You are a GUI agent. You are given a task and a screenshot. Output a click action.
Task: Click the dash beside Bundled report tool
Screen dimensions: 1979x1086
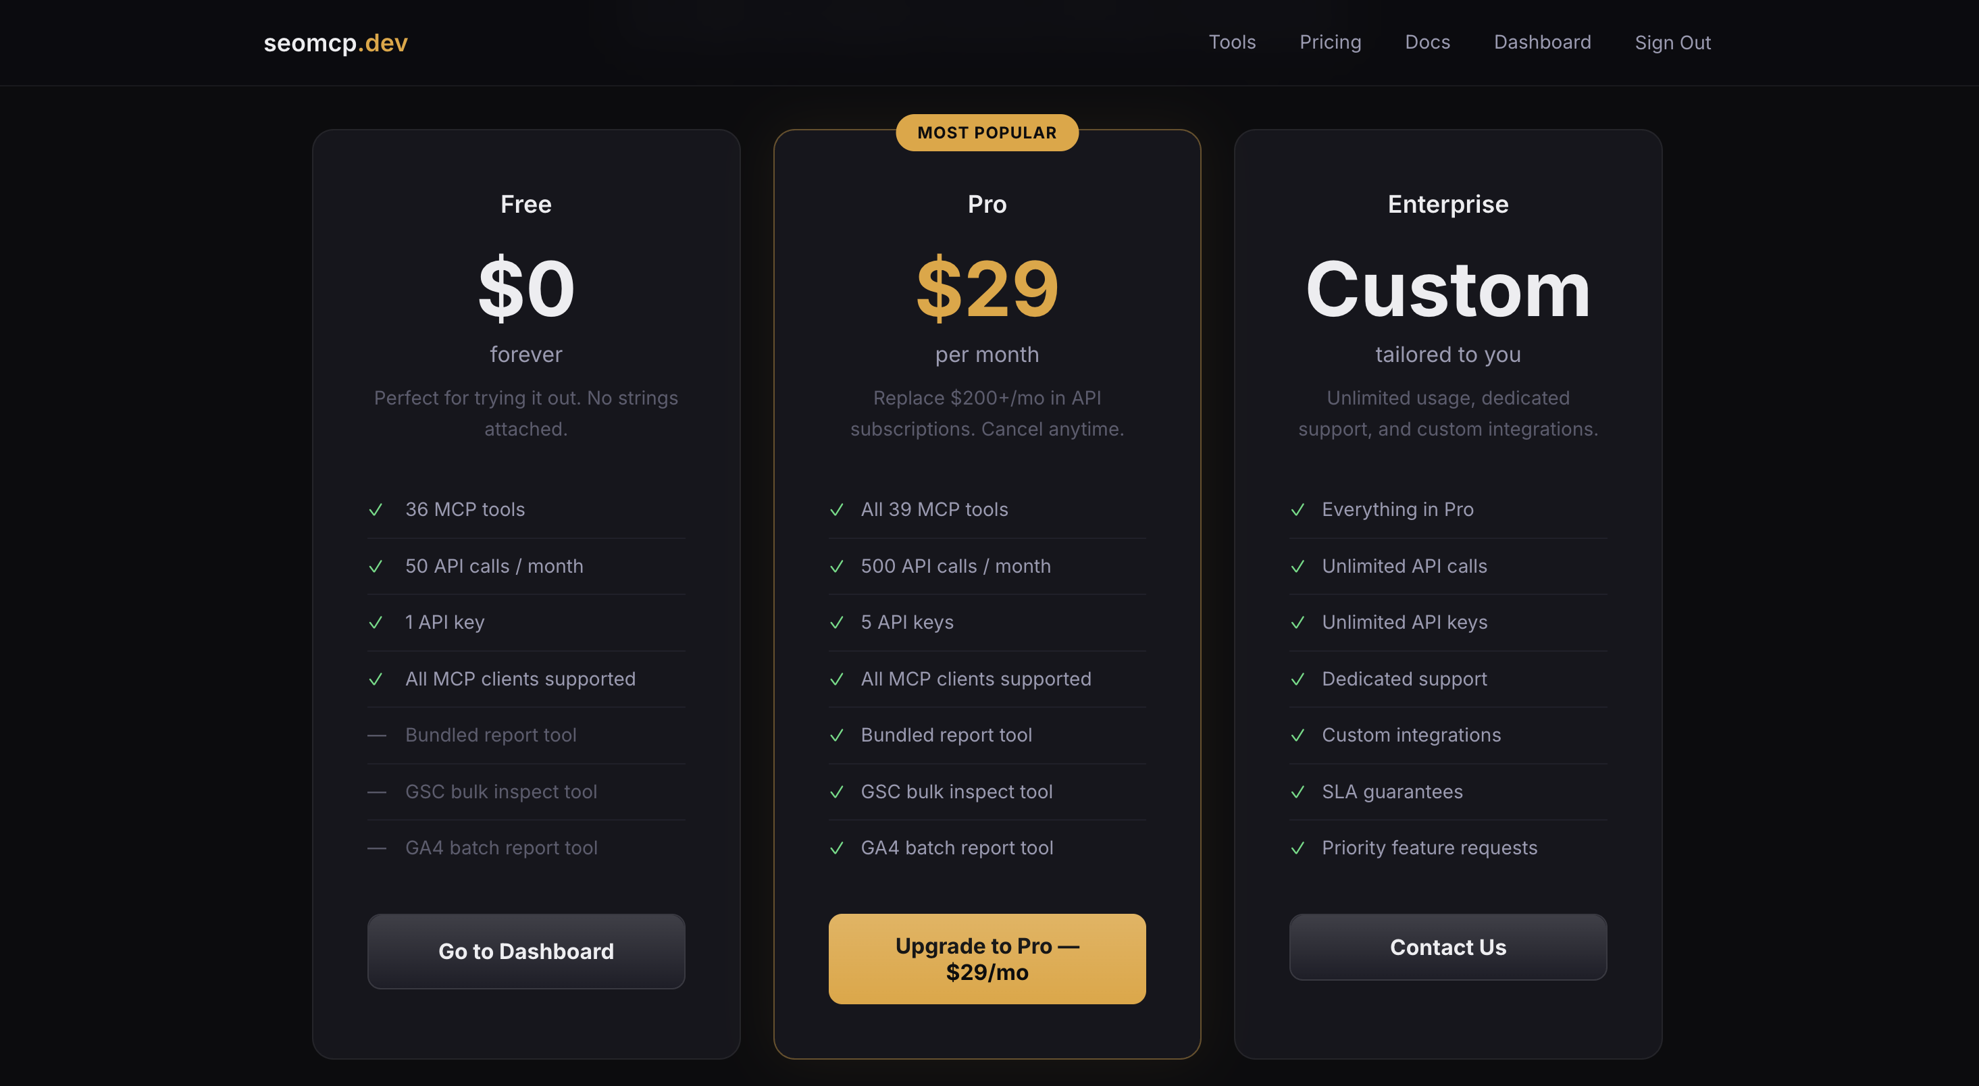[x=376, y=735]
